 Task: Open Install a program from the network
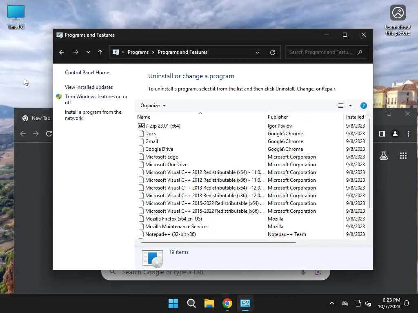click(93, 115)
